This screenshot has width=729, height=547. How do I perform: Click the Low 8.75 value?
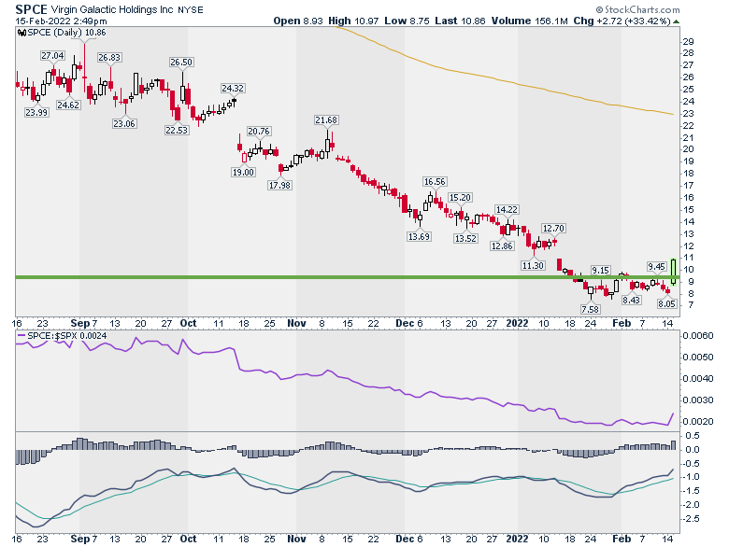407,21
